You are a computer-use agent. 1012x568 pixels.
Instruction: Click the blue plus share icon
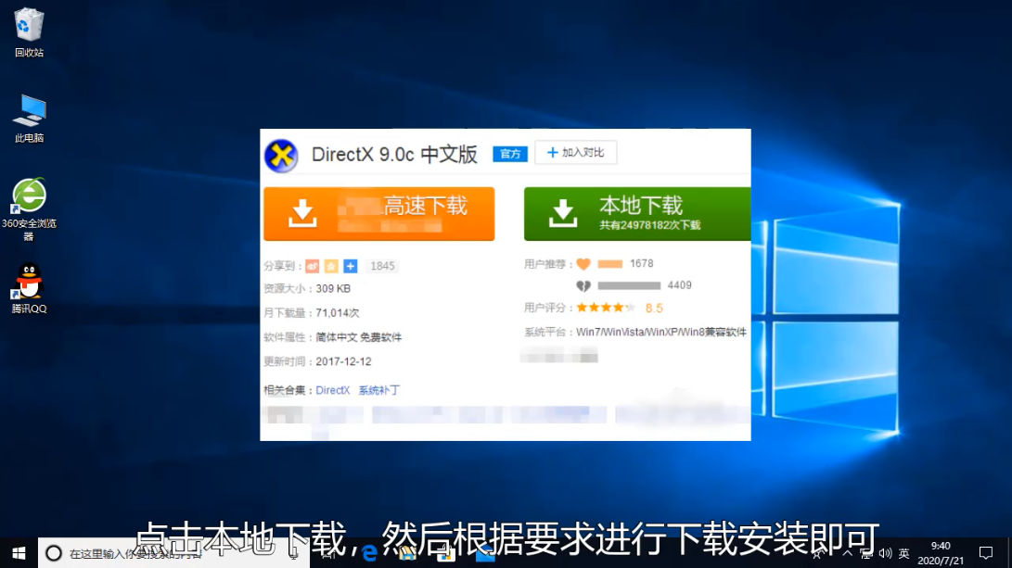point(350,267)
